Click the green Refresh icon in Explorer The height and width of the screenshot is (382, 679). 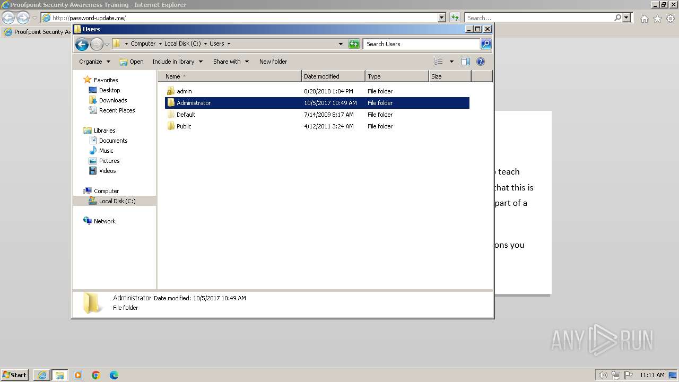(354, 44)
